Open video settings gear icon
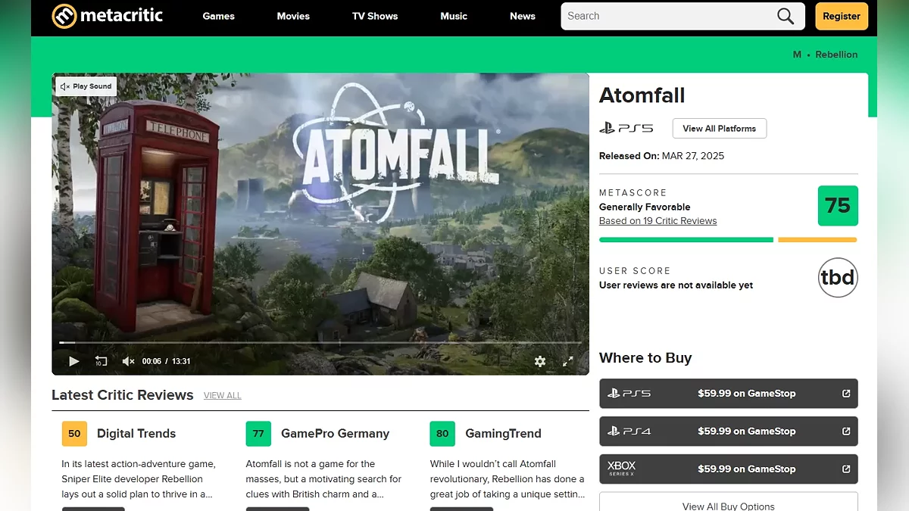The width and height of the screenshot is (909, 511). pyautogui.click(x=540, y=361)
